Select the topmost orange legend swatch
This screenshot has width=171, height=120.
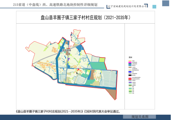coord(130,61)
